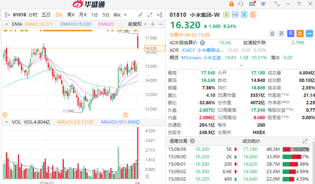Image resolution: width=315 pixels, height=184 pixels.
Task: Click the EMA20 indicator label
Action: pos(106,24)
